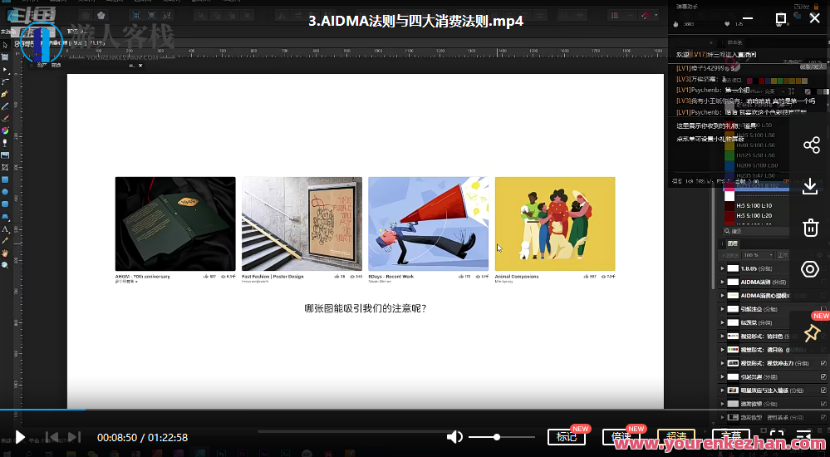
Task: Select the Color Picker eyedropper tool
Action: pyautogui.click(x=5, y=241)
